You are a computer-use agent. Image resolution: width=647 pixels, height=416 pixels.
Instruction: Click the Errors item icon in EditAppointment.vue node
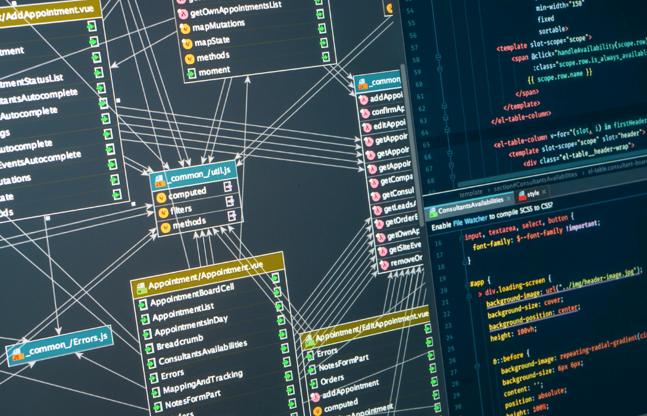[310, 353]
